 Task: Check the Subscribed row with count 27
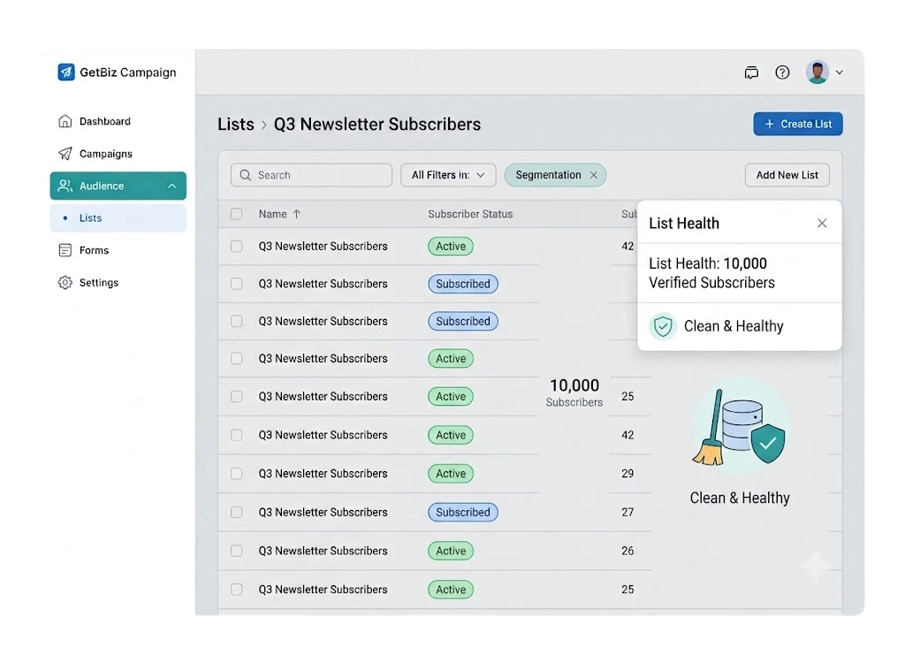tap(237, 513)
